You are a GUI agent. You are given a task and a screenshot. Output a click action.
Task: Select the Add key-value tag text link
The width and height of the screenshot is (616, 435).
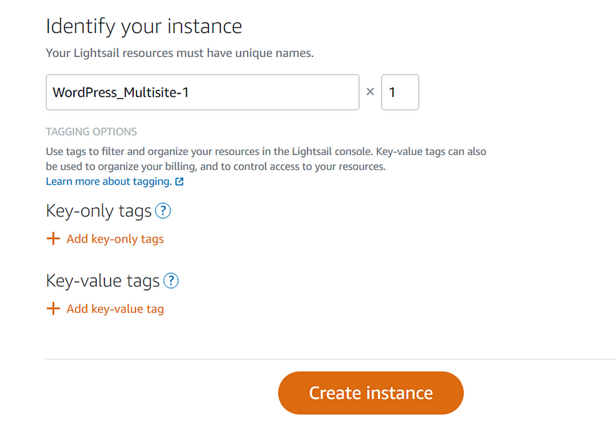[115, 309]
